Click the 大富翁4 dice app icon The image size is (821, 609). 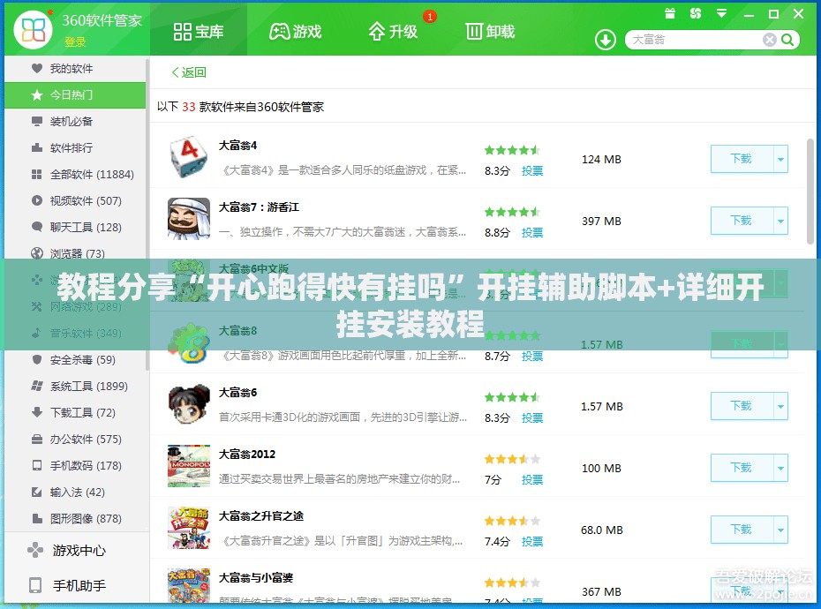pos(189,156)
